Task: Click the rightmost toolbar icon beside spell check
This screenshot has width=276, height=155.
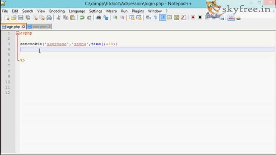Action: click(x=238, y=18)
